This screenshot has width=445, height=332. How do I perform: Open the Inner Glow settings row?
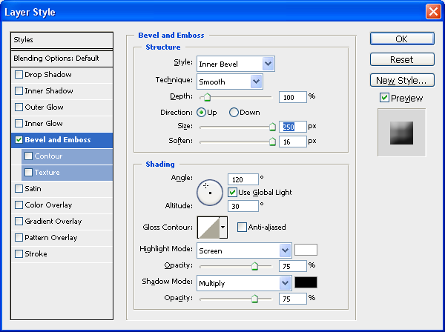(x=62, y=123)
